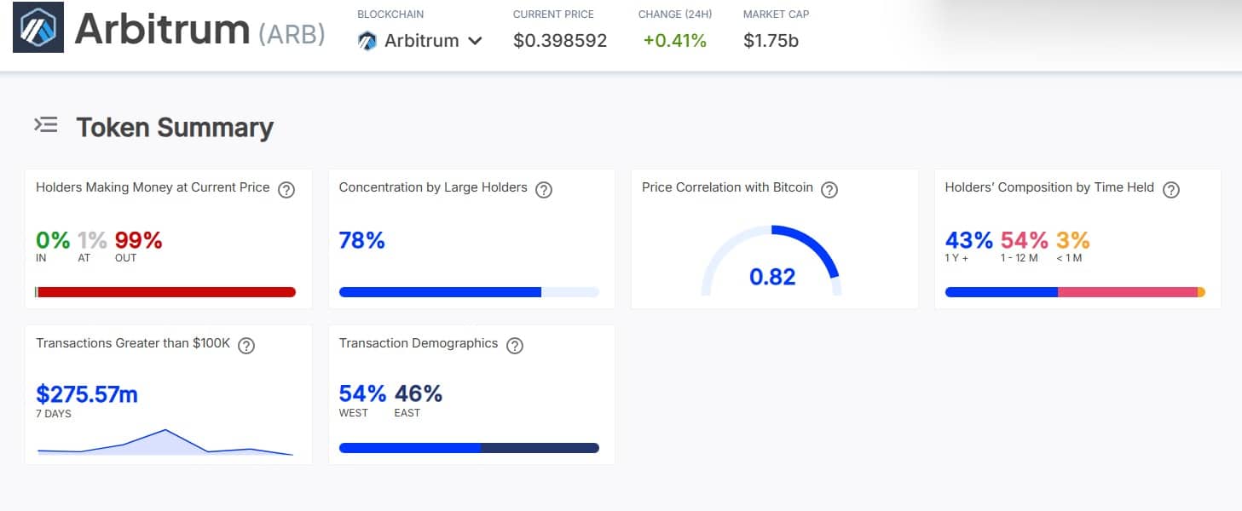Click the $275.57m transaction volume value
The width and height of the screenshot is (1242, 511).
coord(87,394)
